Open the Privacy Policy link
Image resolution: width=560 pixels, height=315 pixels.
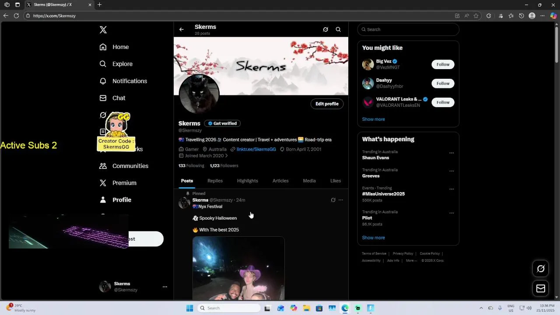(x=403, y=254)
